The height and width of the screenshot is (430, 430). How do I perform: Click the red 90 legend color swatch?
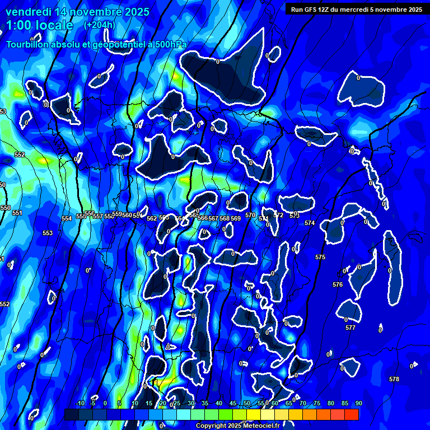352,414
